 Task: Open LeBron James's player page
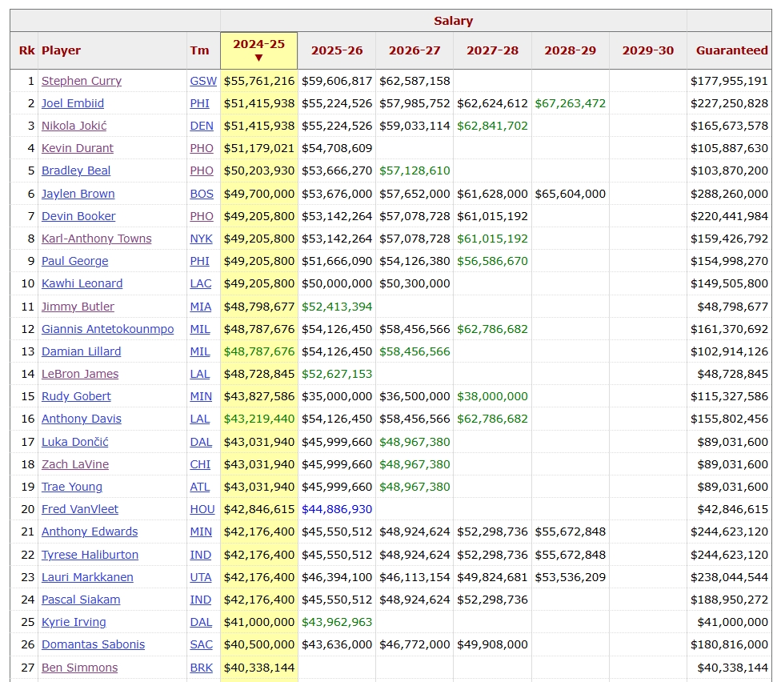[x=80, y=374]
